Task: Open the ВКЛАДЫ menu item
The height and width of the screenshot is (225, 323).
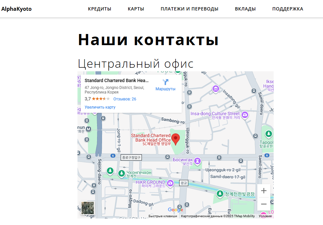Action: (245, 9)
